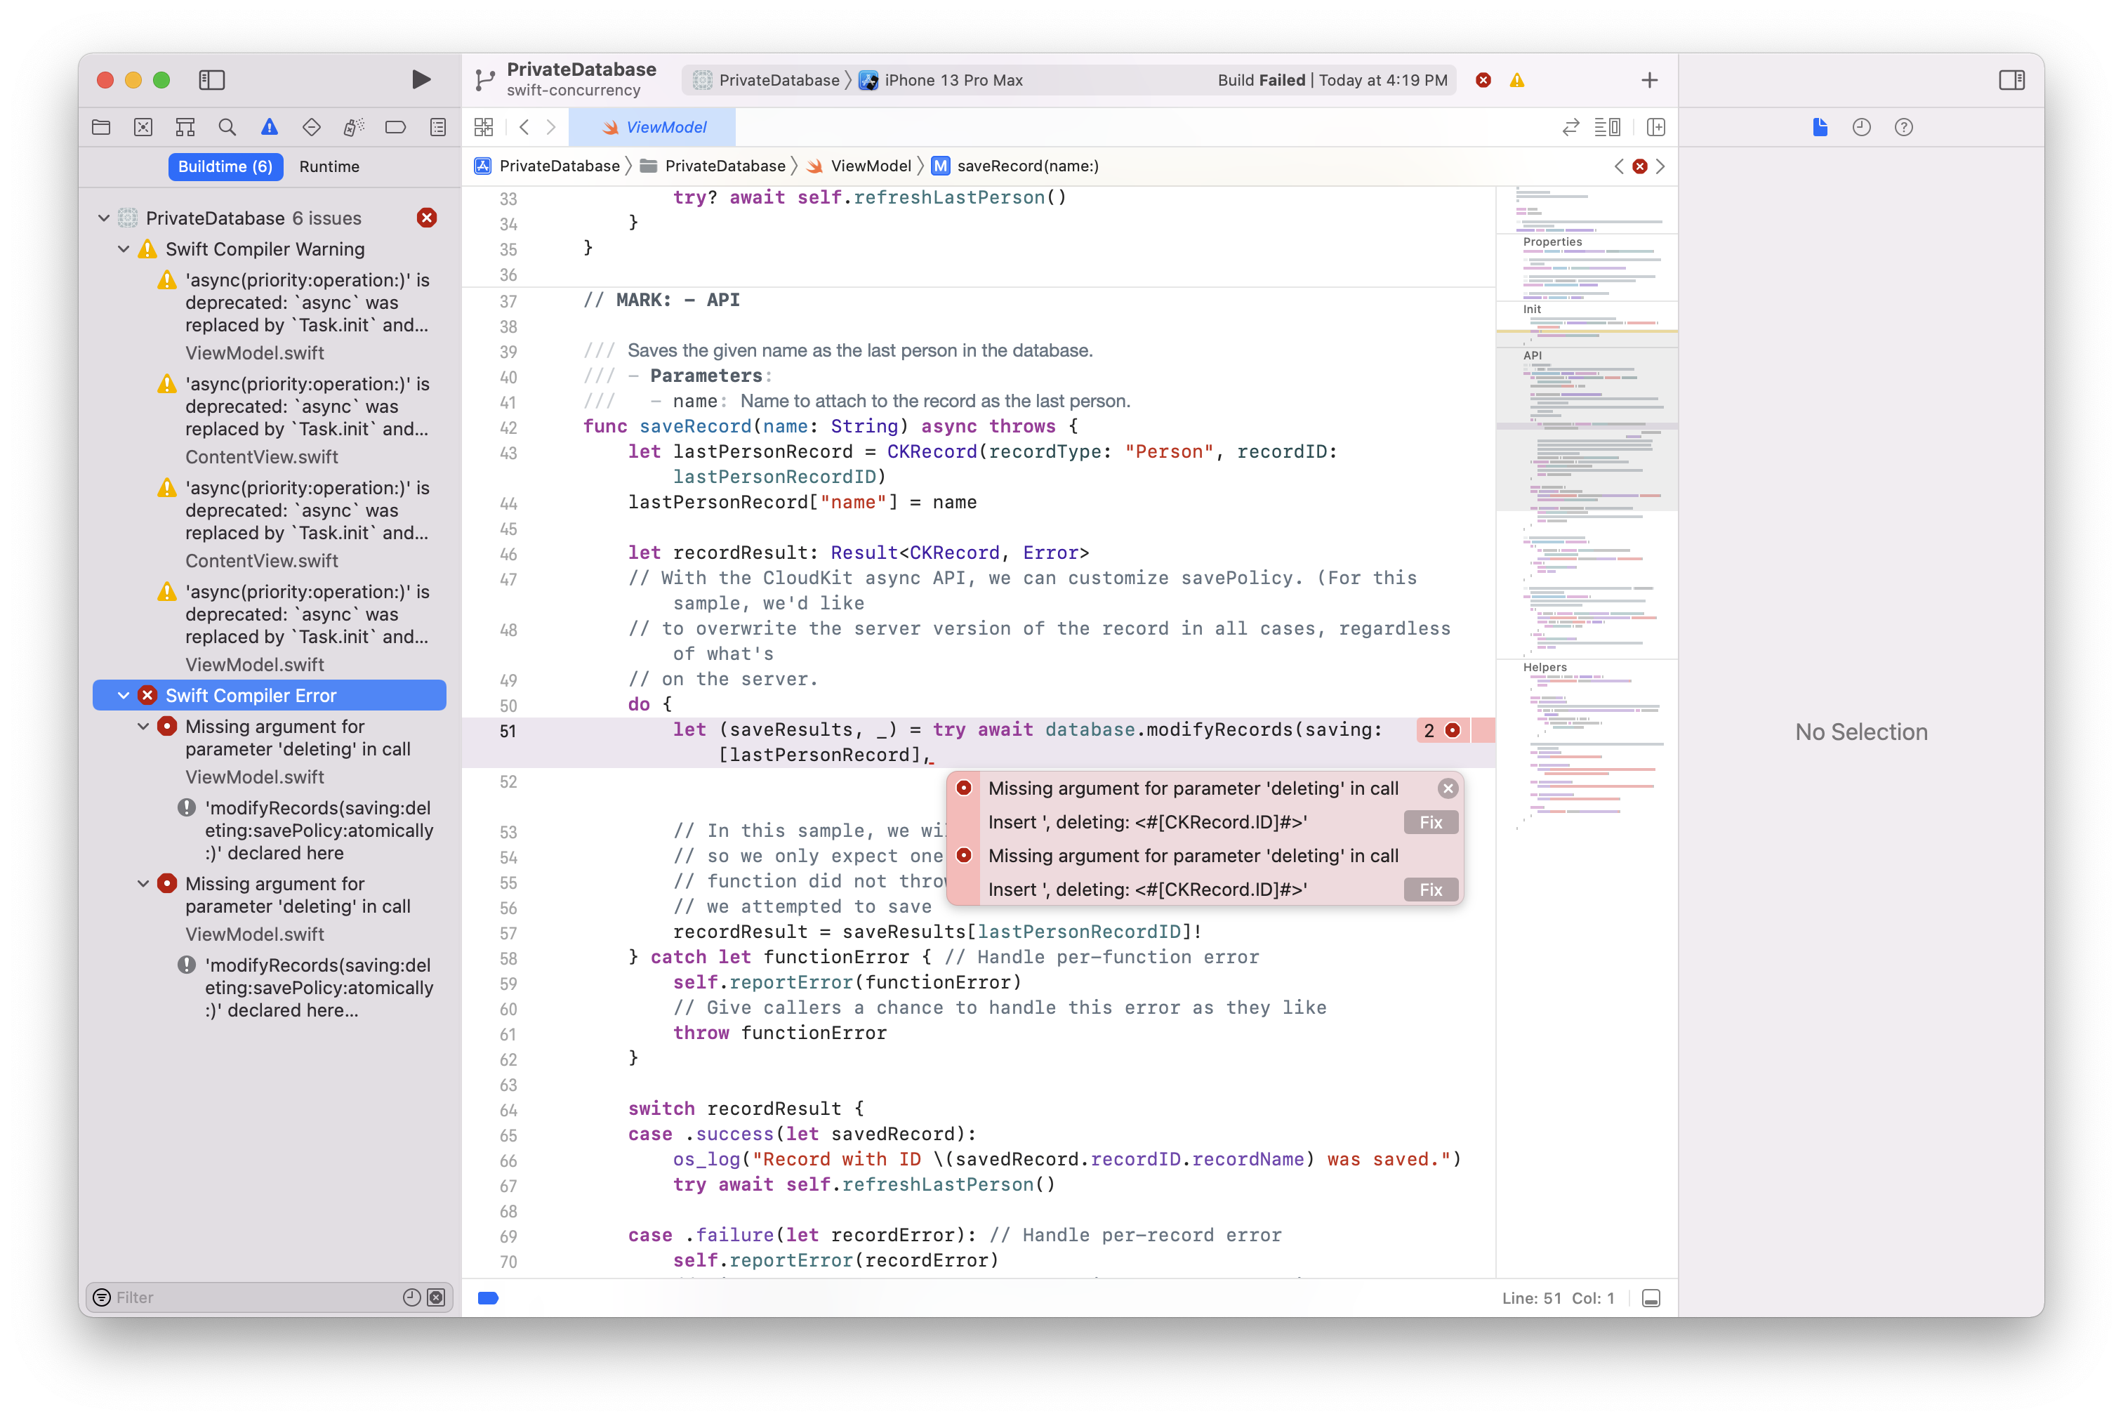Switch to the Runtime issues tab
Viewport: 2123px width, 1421px height.
[x=329, y=166]
